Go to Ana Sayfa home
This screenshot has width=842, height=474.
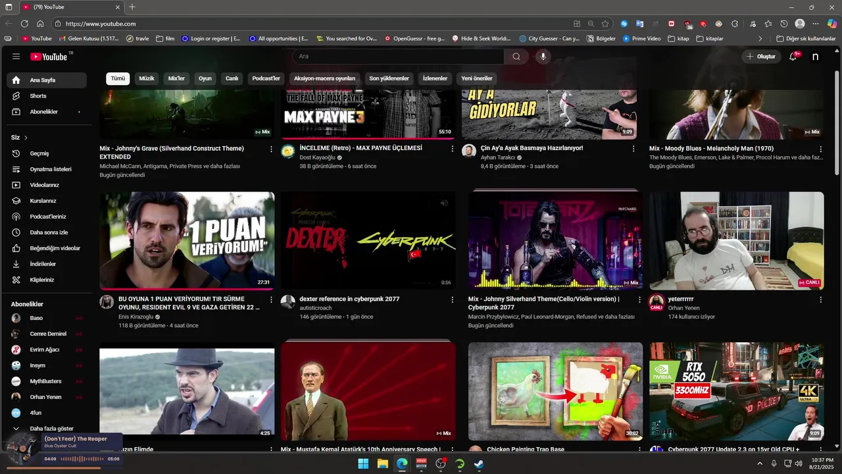click(47, 80)
